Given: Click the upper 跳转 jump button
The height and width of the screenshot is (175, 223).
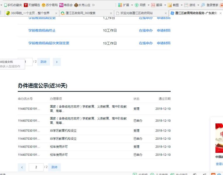Looking at the screenshot, I should (x=43, y=62).
